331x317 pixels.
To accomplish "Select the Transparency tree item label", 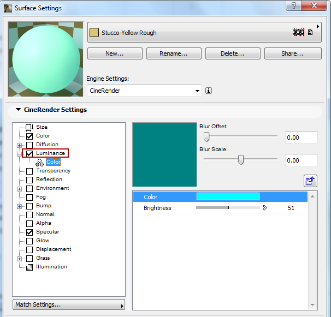I will (53, 171).
